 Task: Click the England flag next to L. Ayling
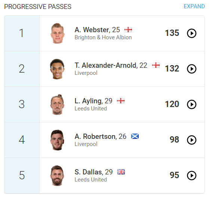tap(121, 101)
